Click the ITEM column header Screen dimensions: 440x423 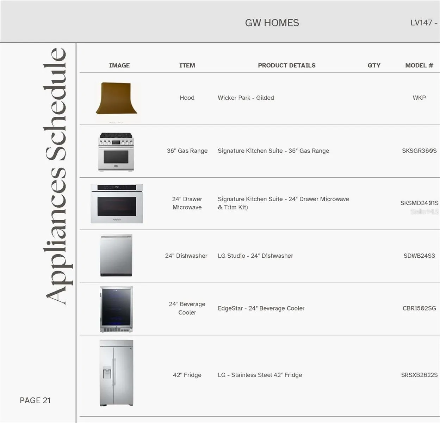tap(187, 65)
